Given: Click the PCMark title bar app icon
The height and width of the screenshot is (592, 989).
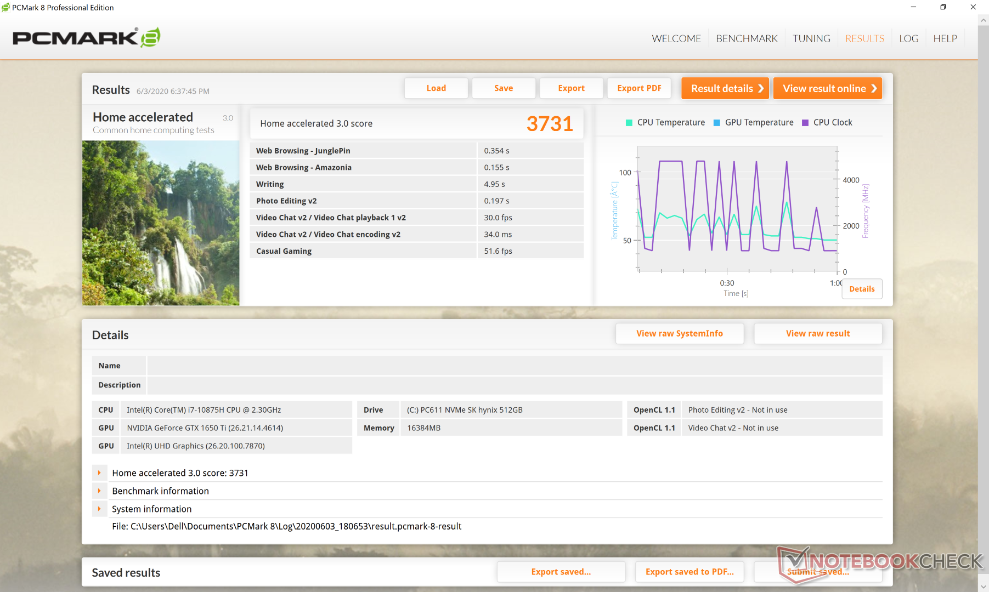Looking at the screenshot, I should point(5,7).
